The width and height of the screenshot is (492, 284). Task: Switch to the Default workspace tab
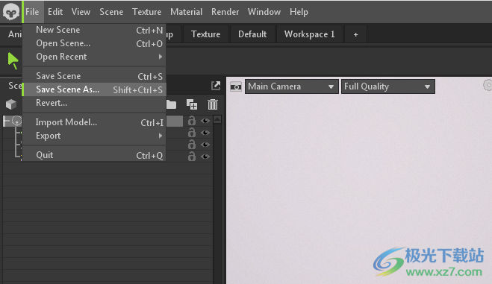252,34
